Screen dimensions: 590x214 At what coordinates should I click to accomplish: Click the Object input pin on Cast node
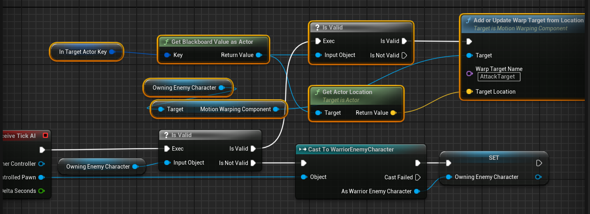click(x=303, y=177)
